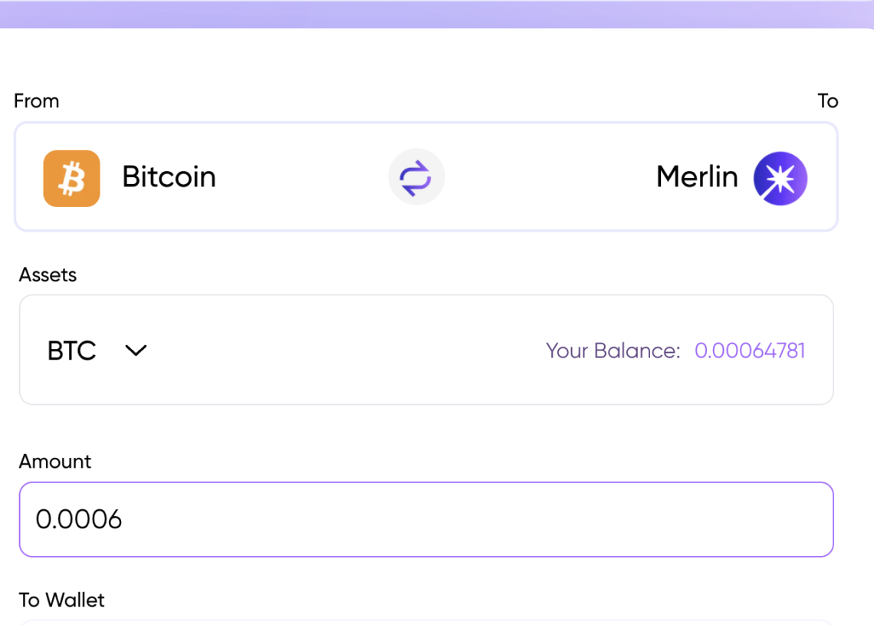Click the entered amount 0.0006
Screen dimensions: 874x625
click(x=79, y=519)
